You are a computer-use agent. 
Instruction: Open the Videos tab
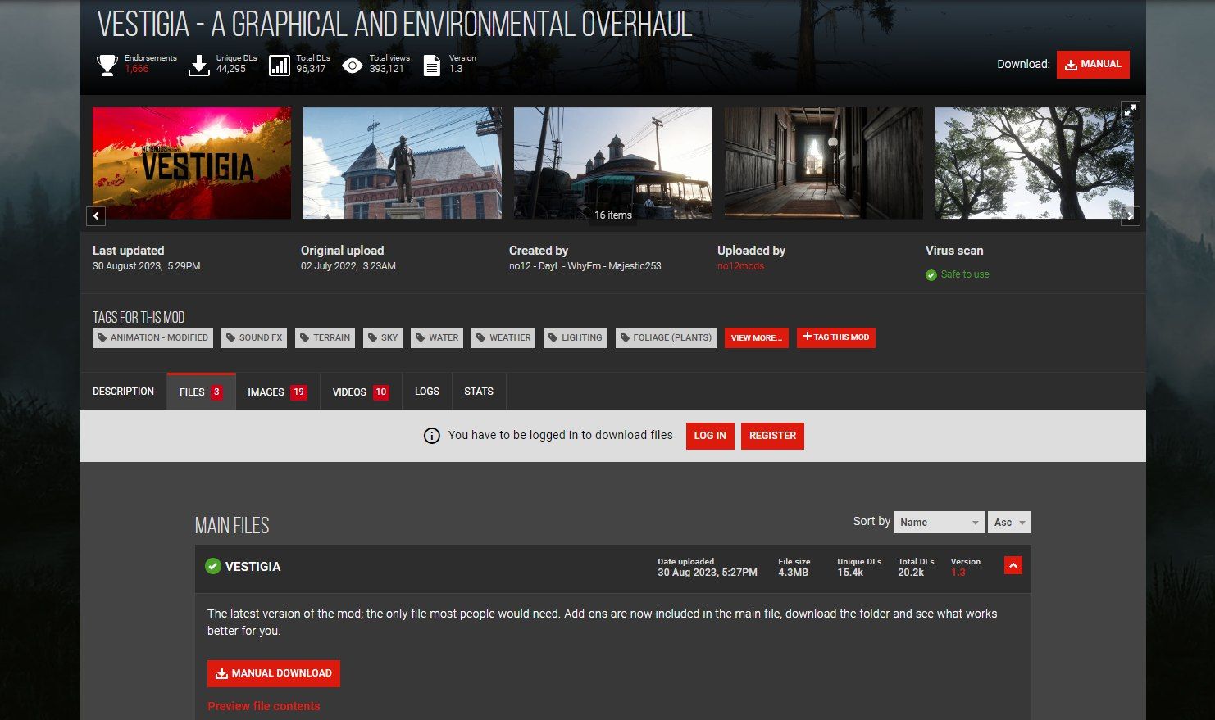click(x=361, y=392)
